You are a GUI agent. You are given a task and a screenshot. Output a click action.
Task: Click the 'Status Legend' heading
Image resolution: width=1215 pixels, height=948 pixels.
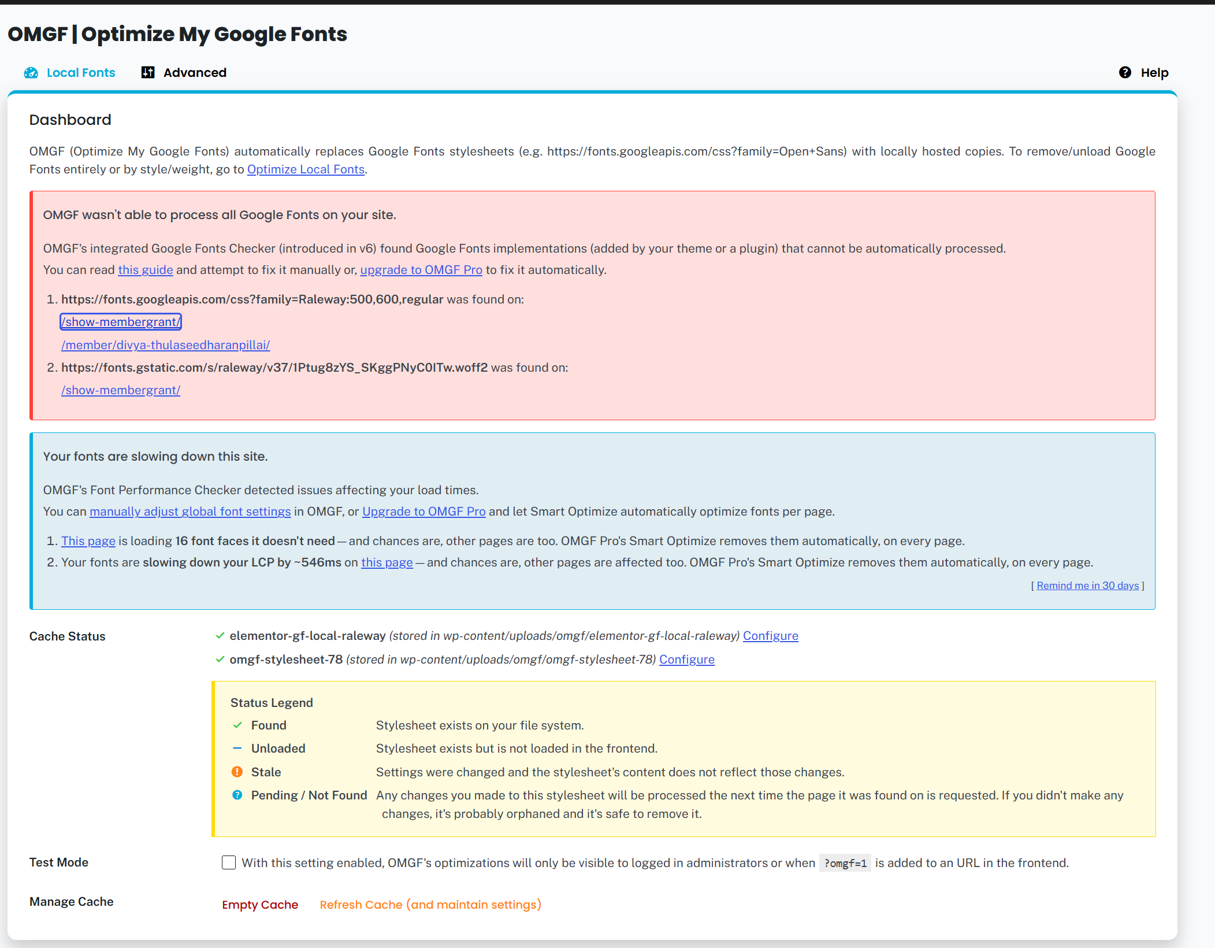pos(272,703)
